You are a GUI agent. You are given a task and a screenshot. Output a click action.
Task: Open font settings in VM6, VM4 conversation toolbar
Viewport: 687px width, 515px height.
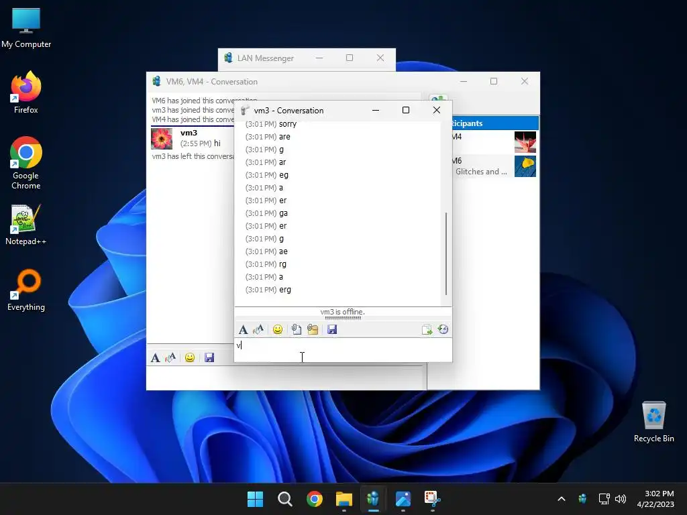point(155,358)
